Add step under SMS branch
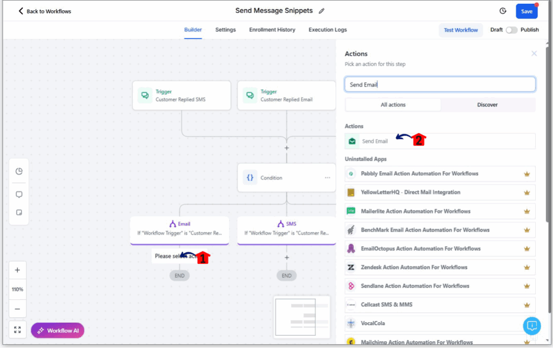The image size is (553, 348). (287, 257)
